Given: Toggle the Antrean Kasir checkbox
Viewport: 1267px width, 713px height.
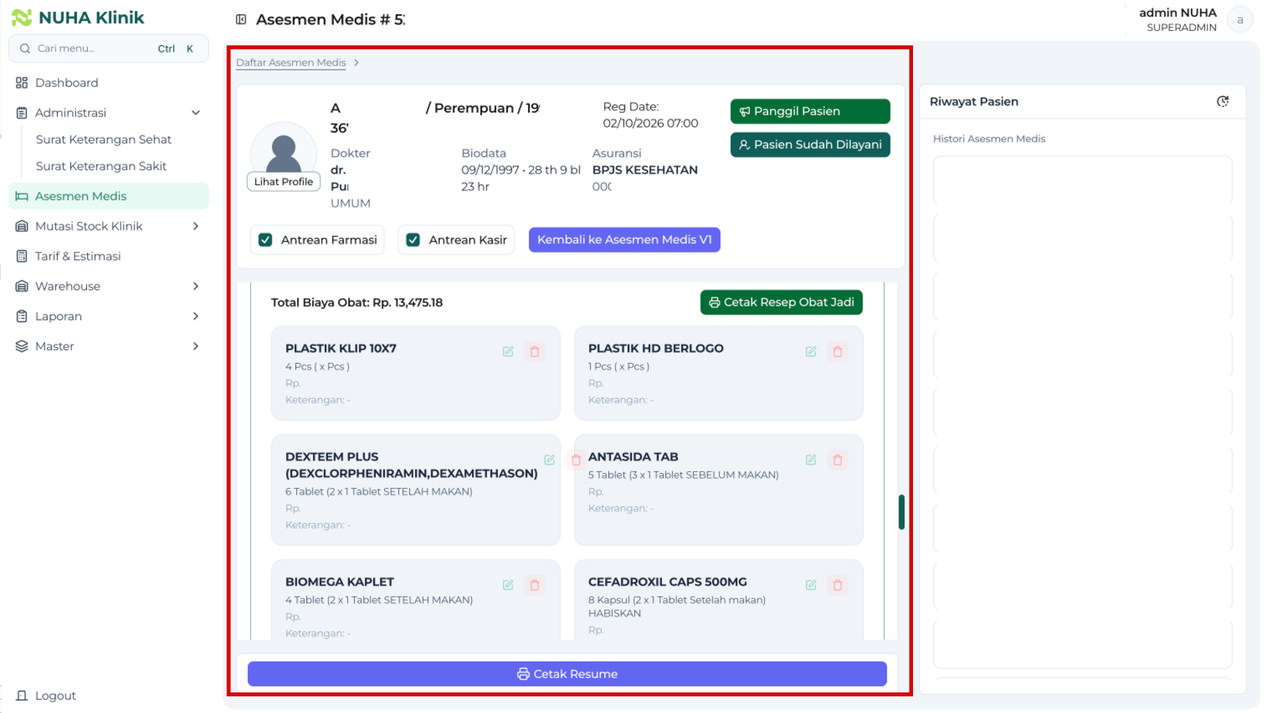Looking at the screenshot, I should (413, 240).
